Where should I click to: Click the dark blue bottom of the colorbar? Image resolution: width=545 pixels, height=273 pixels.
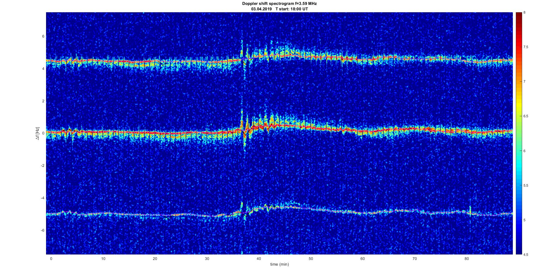coord(519,252)
